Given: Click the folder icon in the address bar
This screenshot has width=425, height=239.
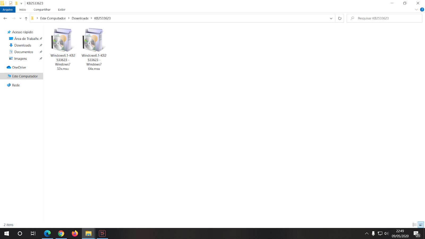Looking at the screenshot, I should (32, 18).
